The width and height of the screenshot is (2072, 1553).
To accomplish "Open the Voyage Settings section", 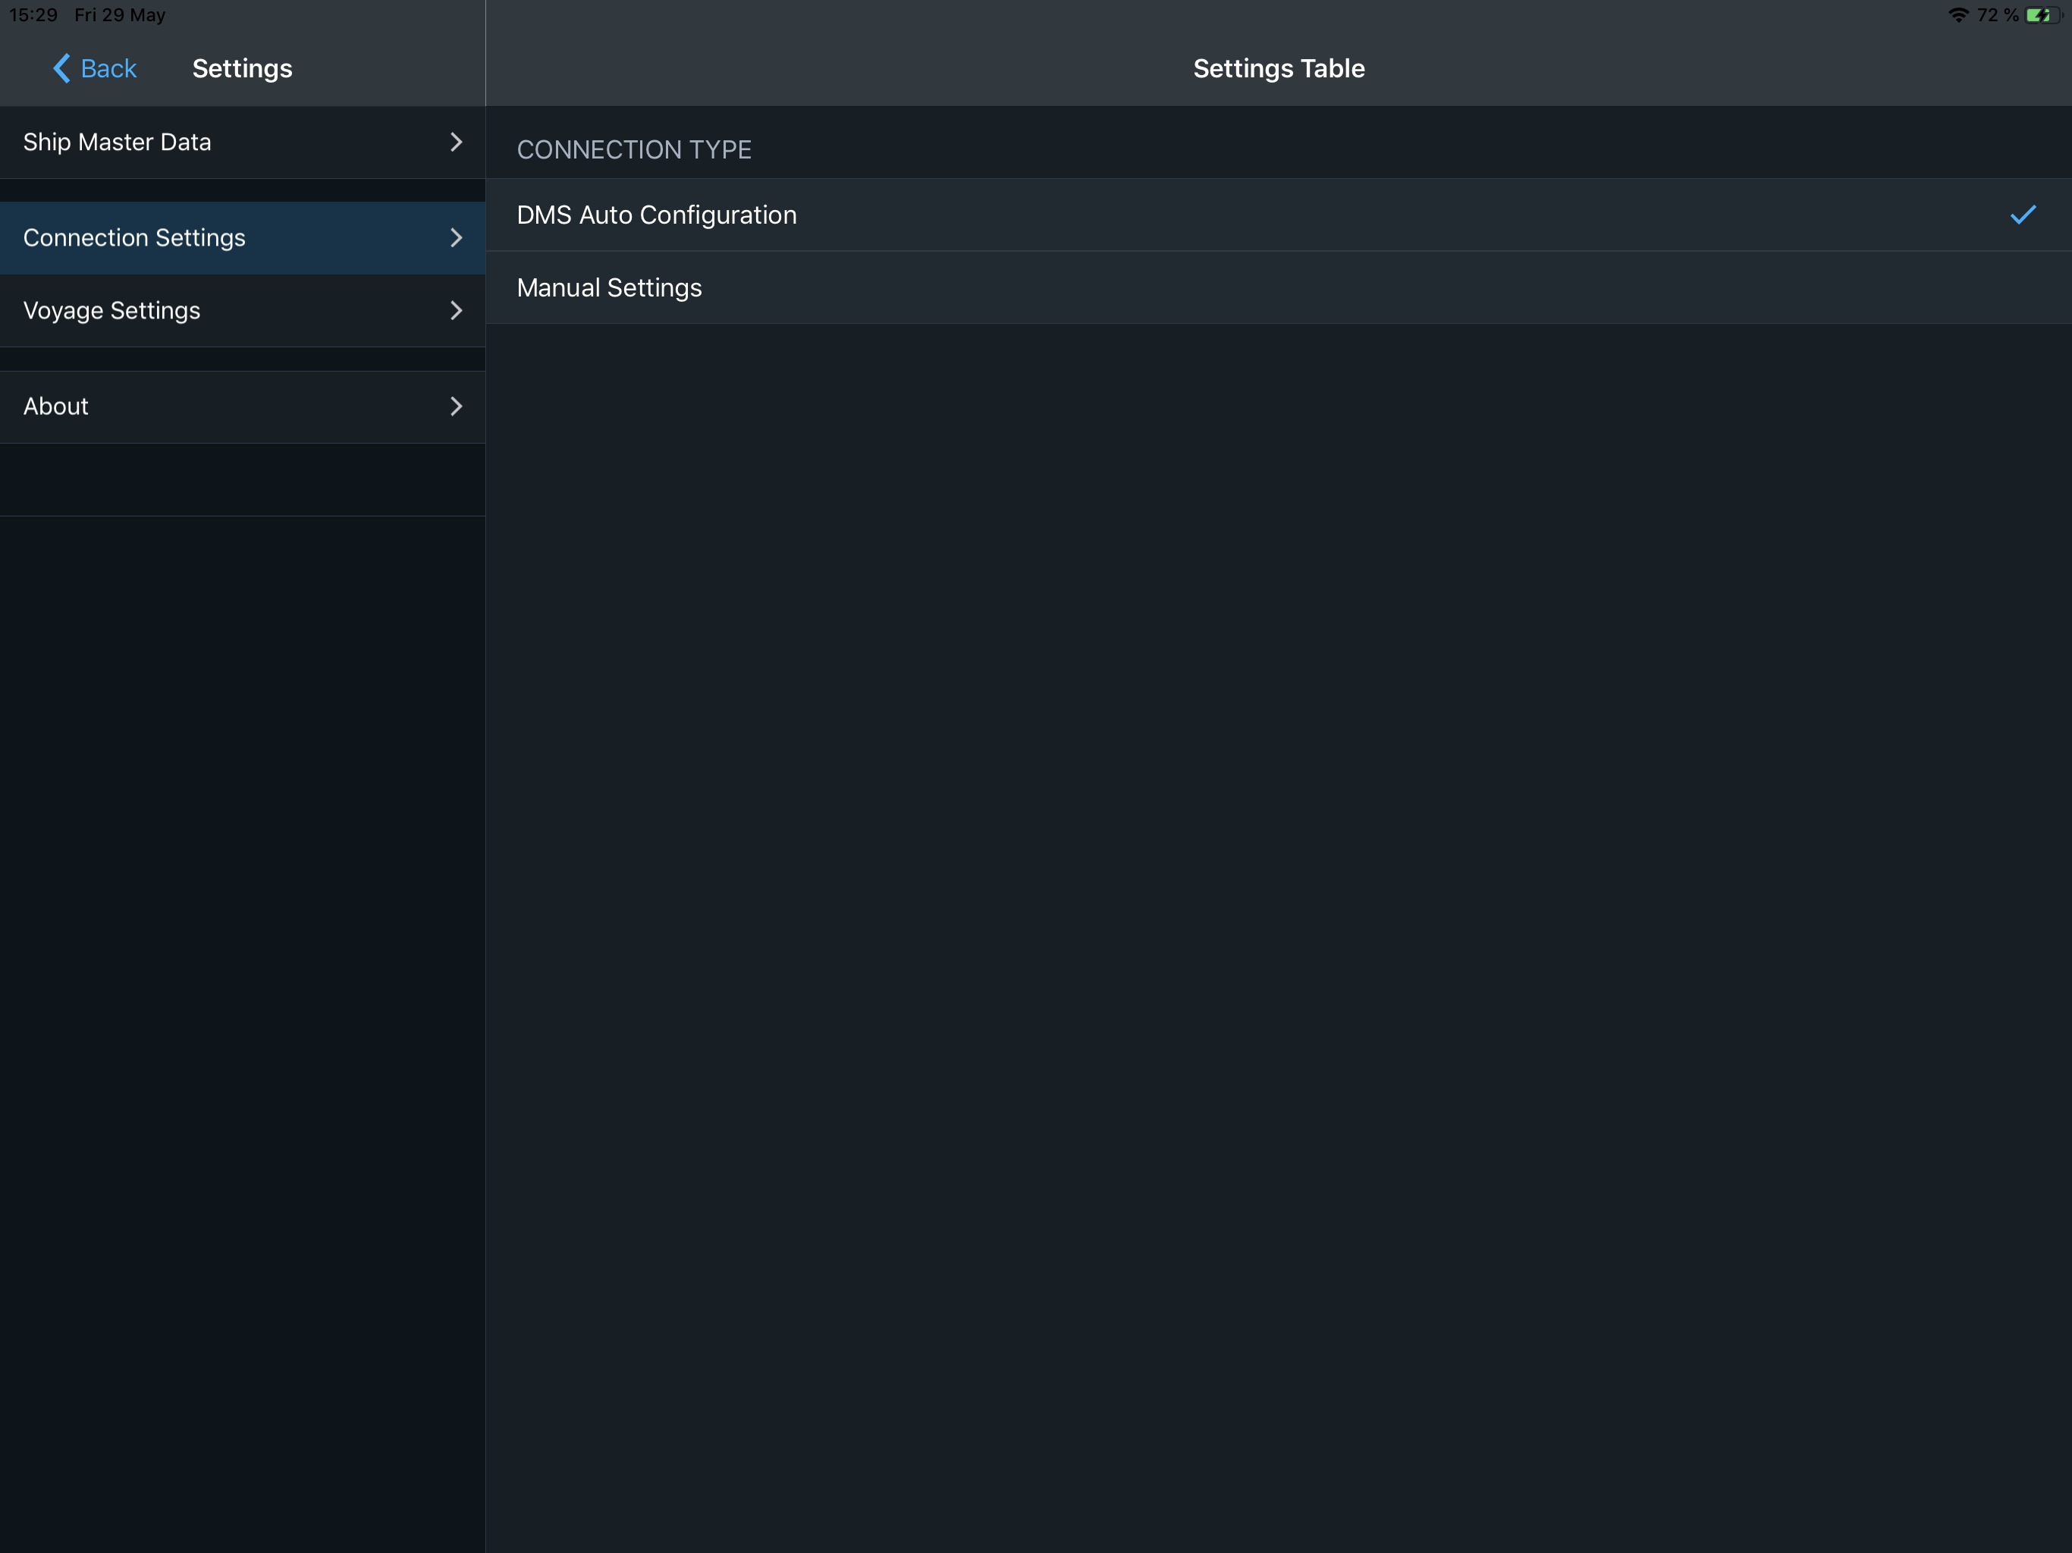I will [x=111, y=311].
